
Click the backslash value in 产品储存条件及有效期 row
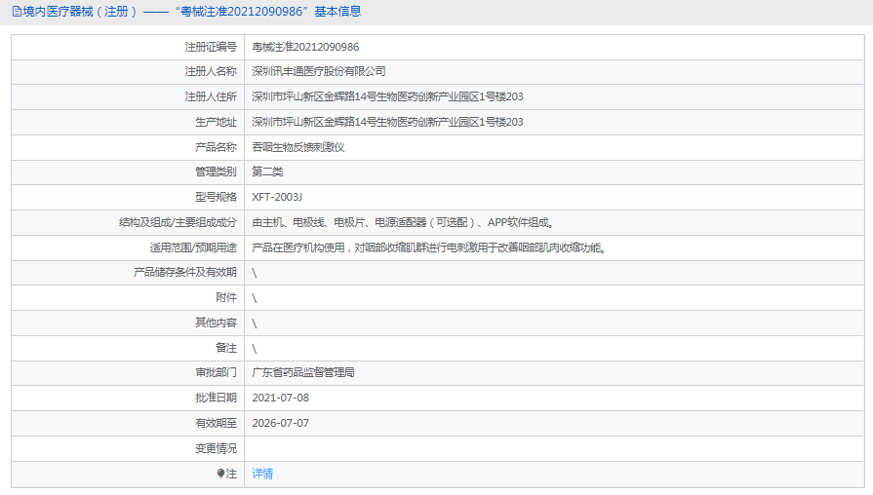(x=255, y=273)
